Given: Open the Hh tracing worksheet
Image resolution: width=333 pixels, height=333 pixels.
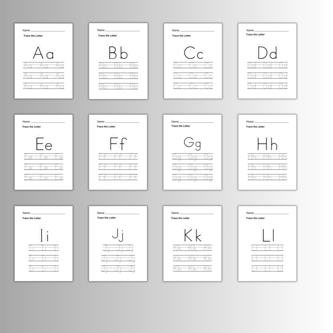Looking at the screenshot, I should click(267, 152).
